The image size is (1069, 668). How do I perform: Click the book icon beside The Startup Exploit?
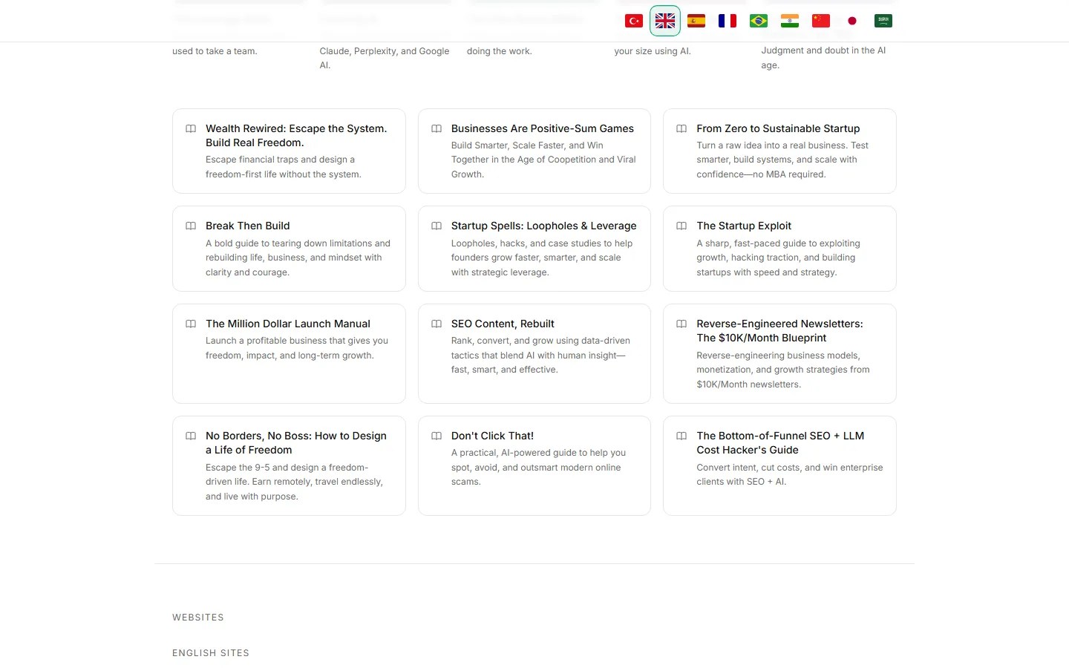(681, 226)
